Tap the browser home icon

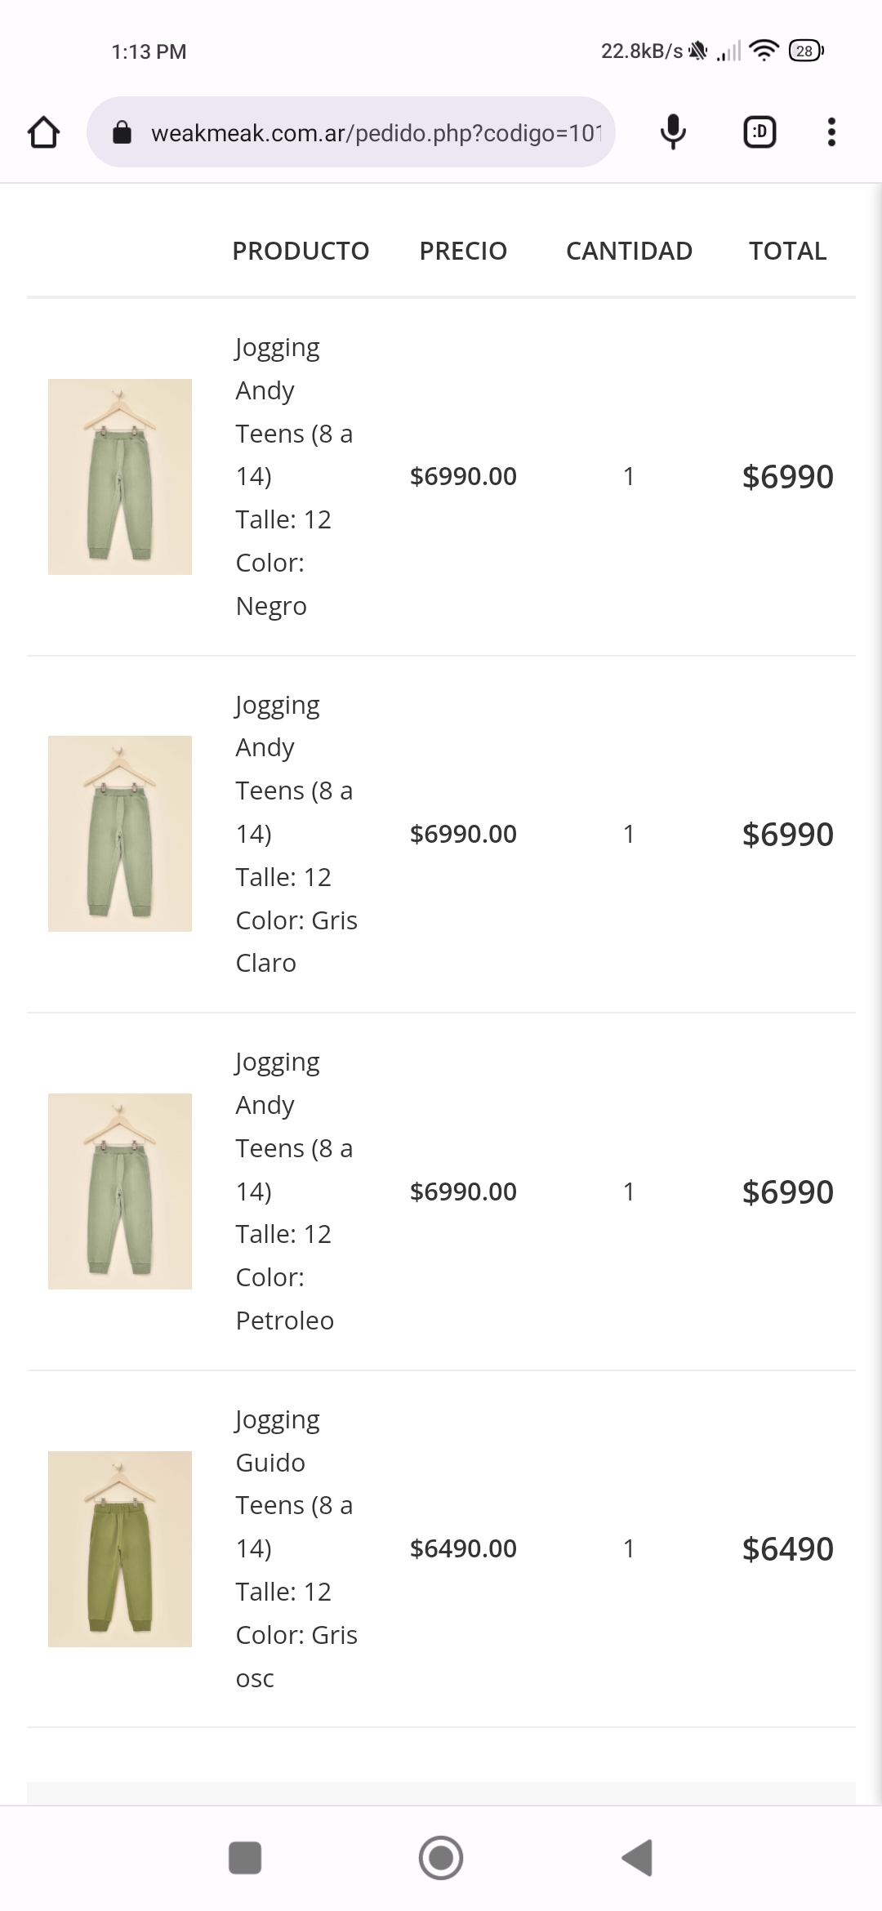click(44, 132)
